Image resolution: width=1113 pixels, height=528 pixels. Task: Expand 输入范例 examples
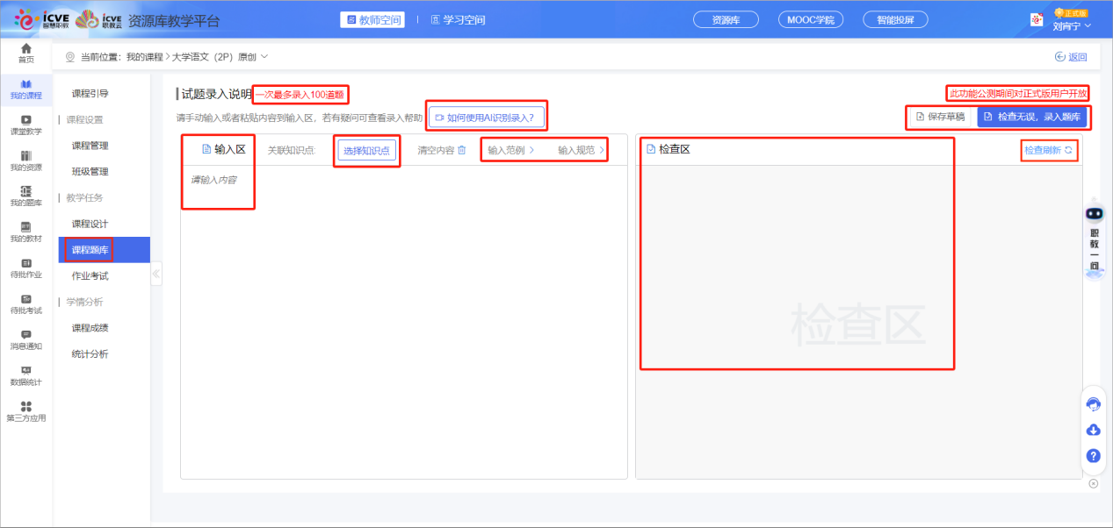[510, 150]
